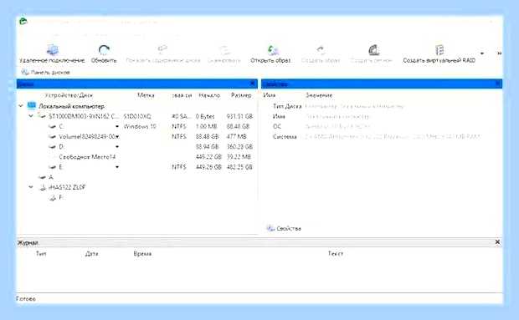Open the dropdown arrow on the D: row
This screenshot has width=519, height=320.
pos(117,146)
